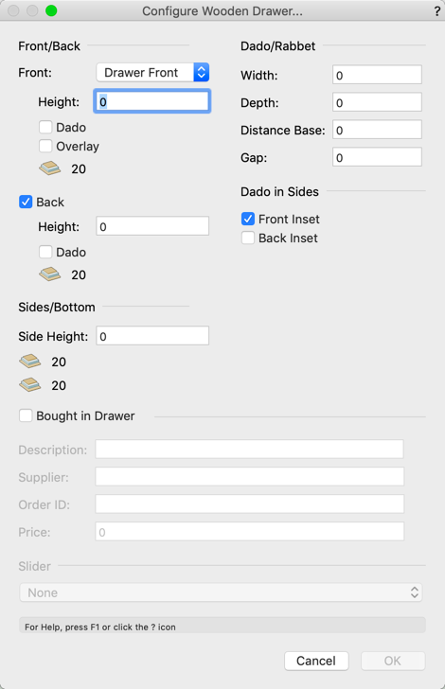
Task: Open the Drawer Front dropdown
Action: (x=152, y=73)
